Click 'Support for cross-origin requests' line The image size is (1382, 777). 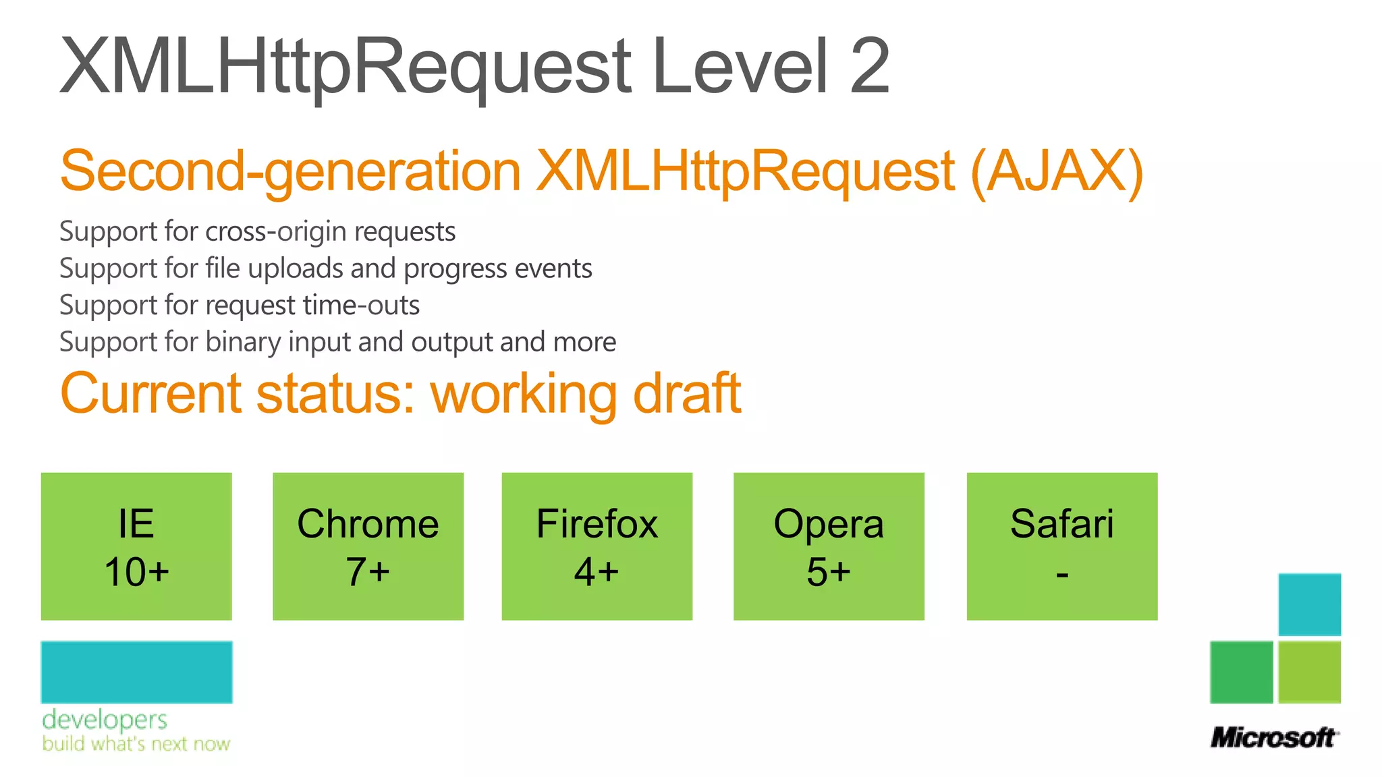pos(257,231)
